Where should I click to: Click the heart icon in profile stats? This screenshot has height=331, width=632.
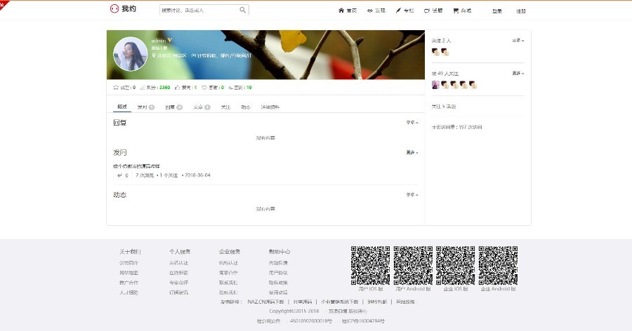click(204, 88)
